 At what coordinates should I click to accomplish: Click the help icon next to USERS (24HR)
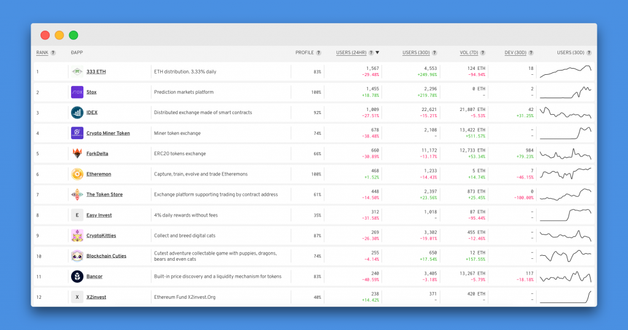coord(371,53)
